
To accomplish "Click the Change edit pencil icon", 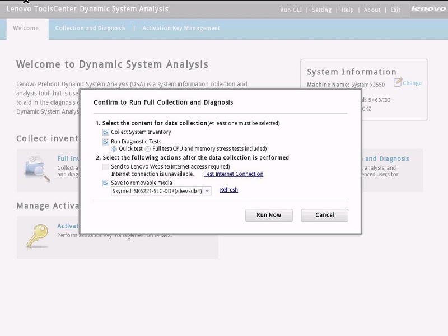I will tap(398, 82).
